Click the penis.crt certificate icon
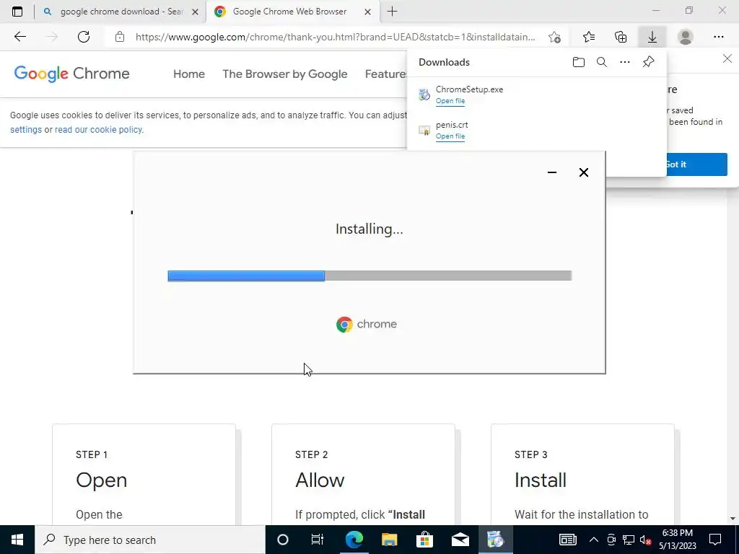This screenshot has height=554, width=739. (424, 130)
